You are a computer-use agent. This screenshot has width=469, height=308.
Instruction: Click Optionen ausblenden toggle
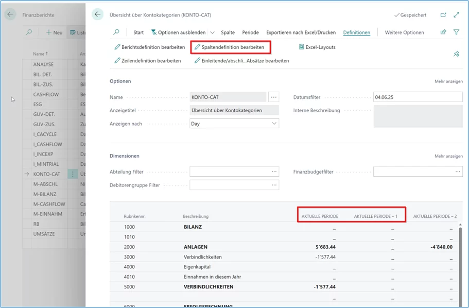[178, 32]
